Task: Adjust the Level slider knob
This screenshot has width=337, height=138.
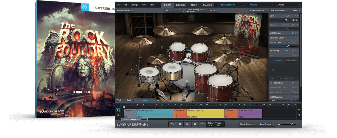Action: (x=286, y=20)
